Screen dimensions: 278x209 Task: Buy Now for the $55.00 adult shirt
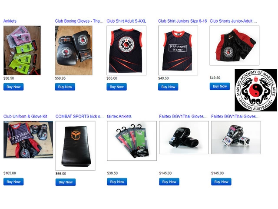tap(117, 87)
